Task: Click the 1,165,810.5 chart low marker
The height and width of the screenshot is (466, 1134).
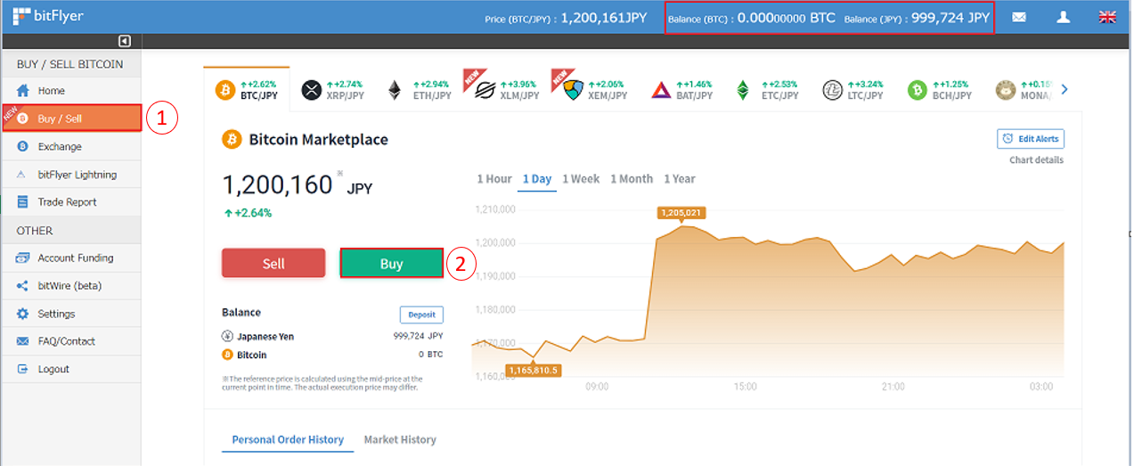Action: coord(533,370)
